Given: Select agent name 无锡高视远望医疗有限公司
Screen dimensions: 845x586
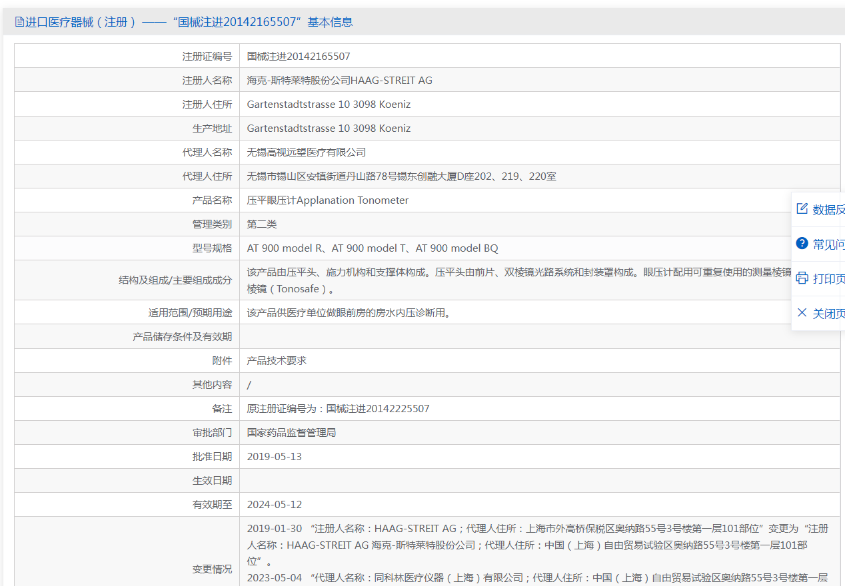Looking at the screenshot, I should 307,152.
